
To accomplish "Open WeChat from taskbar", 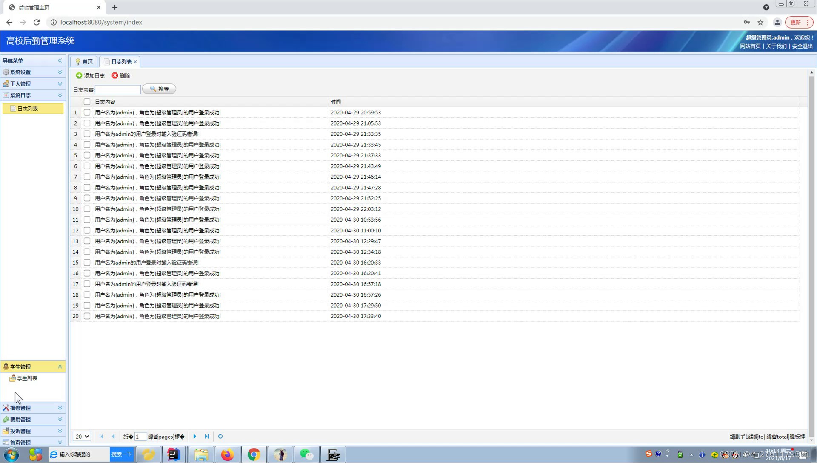I will click(x=306, y=454).
